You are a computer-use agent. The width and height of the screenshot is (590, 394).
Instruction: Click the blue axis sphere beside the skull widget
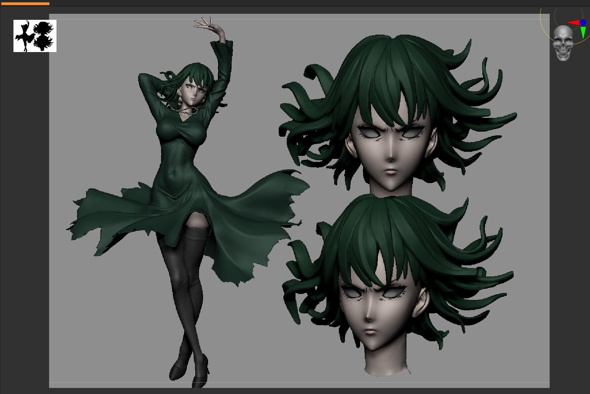(583, 22)
